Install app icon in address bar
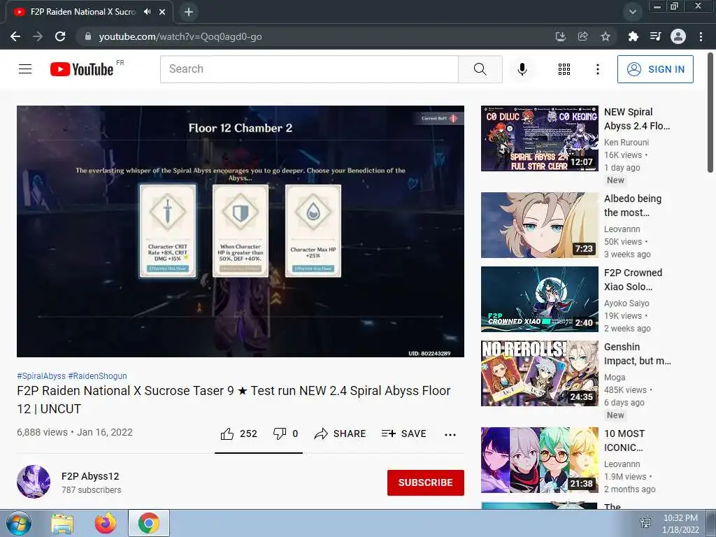 (x=560, y=36)
